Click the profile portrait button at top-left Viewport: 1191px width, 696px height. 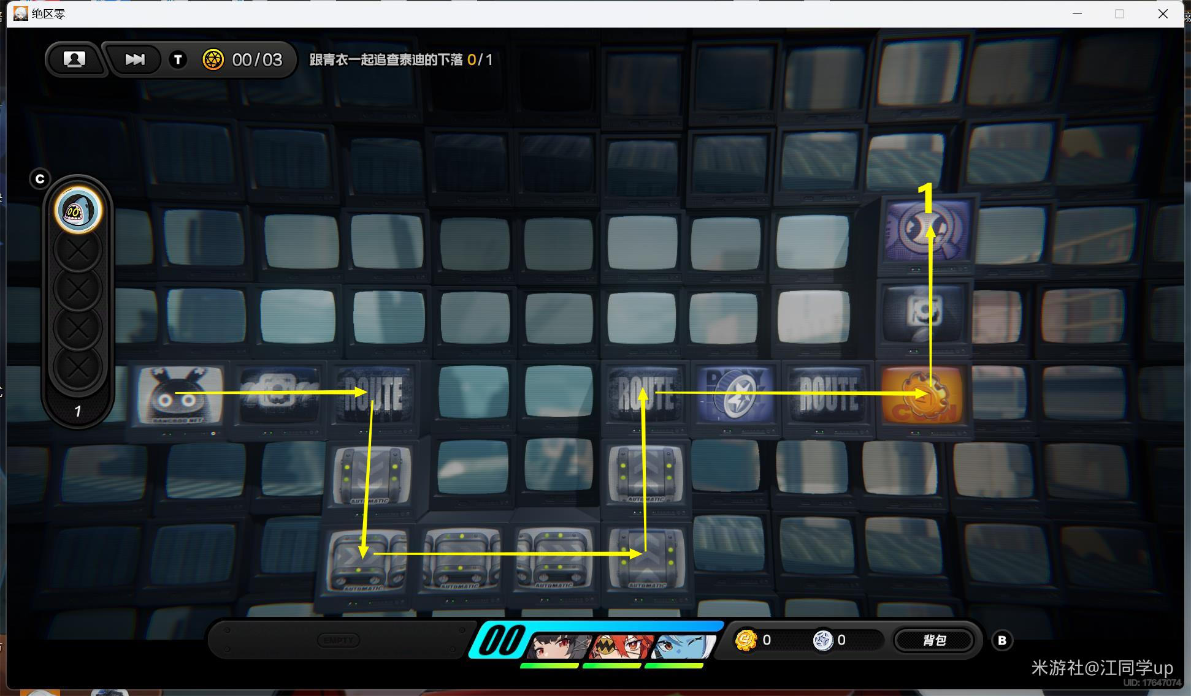click(x=74, y=59)
